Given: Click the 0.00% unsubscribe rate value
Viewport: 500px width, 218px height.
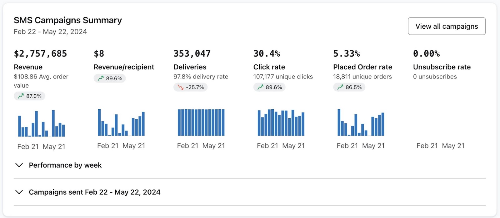Looking at the screenshot, I should 426,54.
